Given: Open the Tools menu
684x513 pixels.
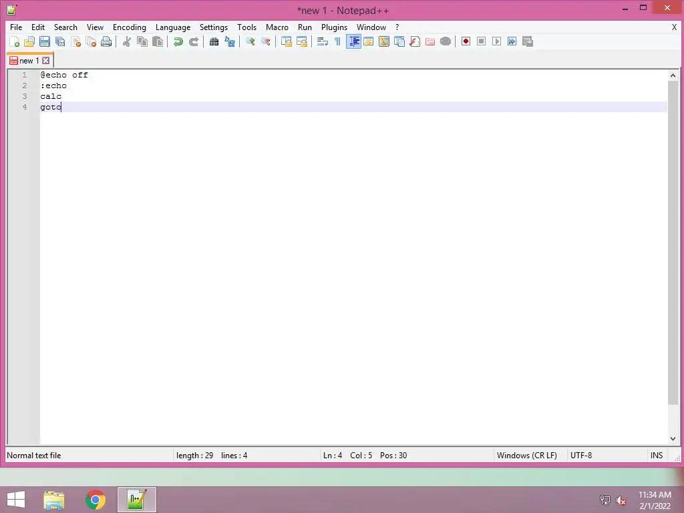Looking at the screenshot, I should click(247, 27).
